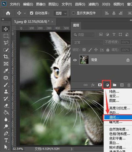Toggle the 显示变换控件 checkbox
Screen dimensions: 132x152
[x=73, y=13]
